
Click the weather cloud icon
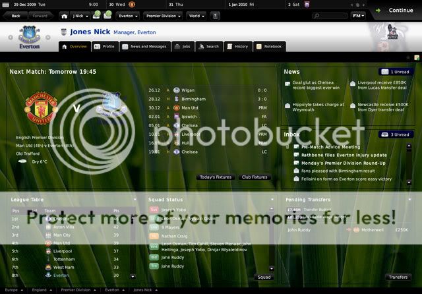23,161
